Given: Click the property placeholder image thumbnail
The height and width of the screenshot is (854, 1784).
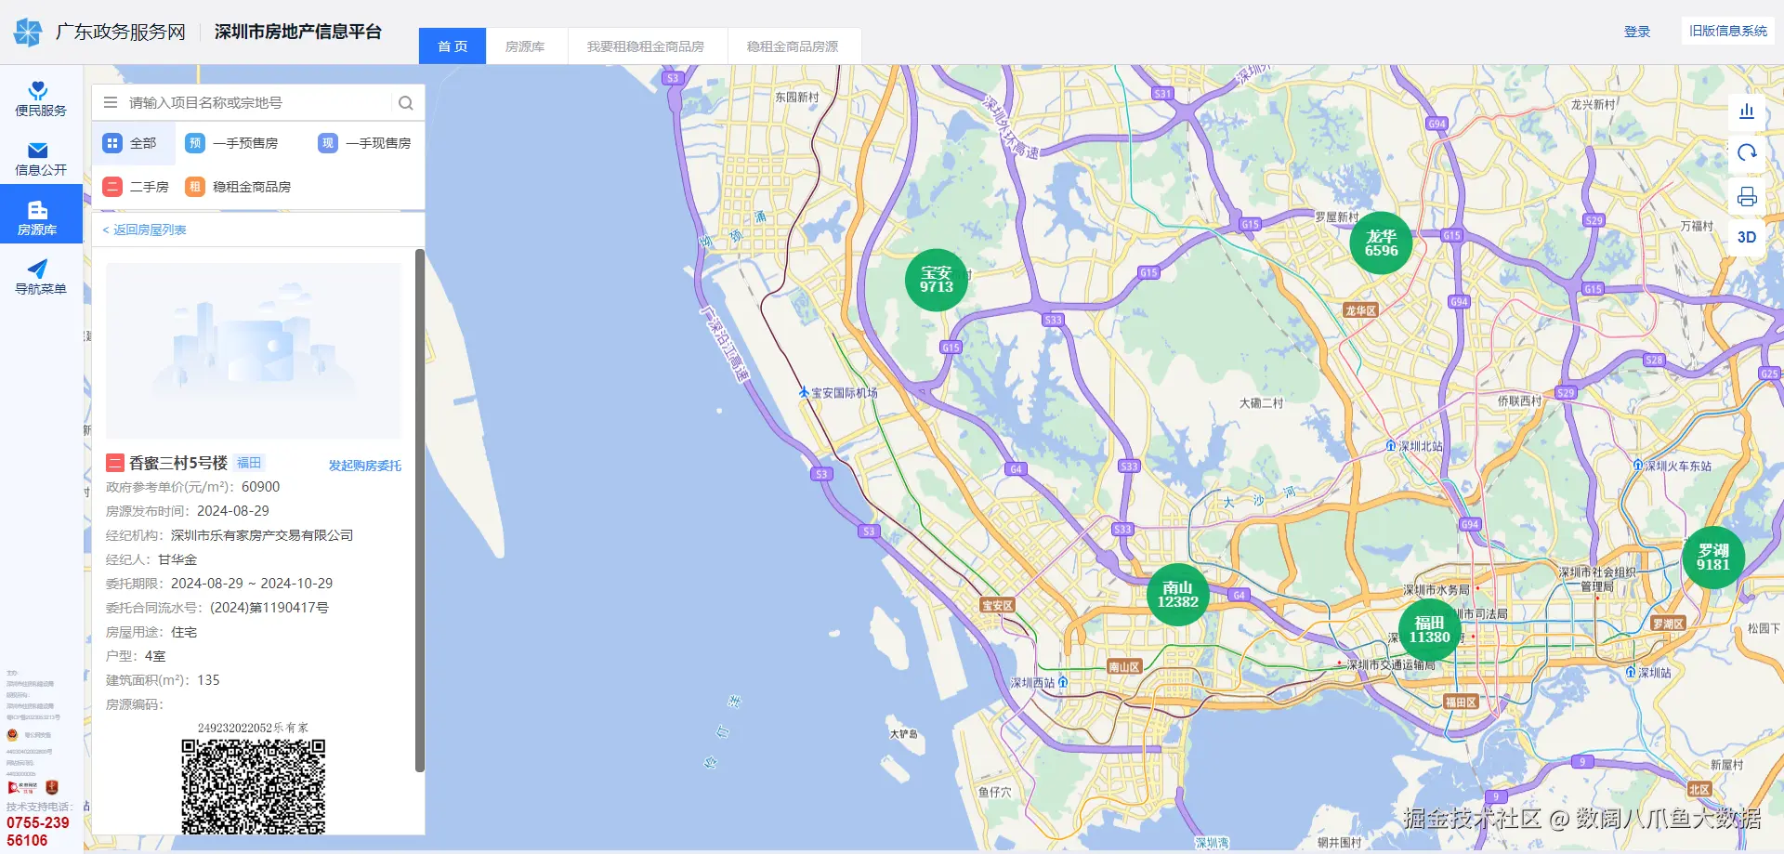Looking at the screenshot, I should tap(254, 350).
